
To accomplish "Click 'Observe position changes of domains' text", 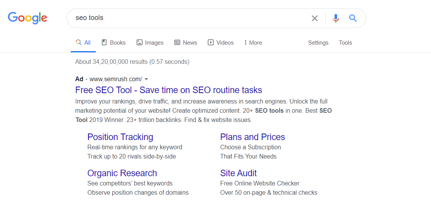I will pos(138,193).
